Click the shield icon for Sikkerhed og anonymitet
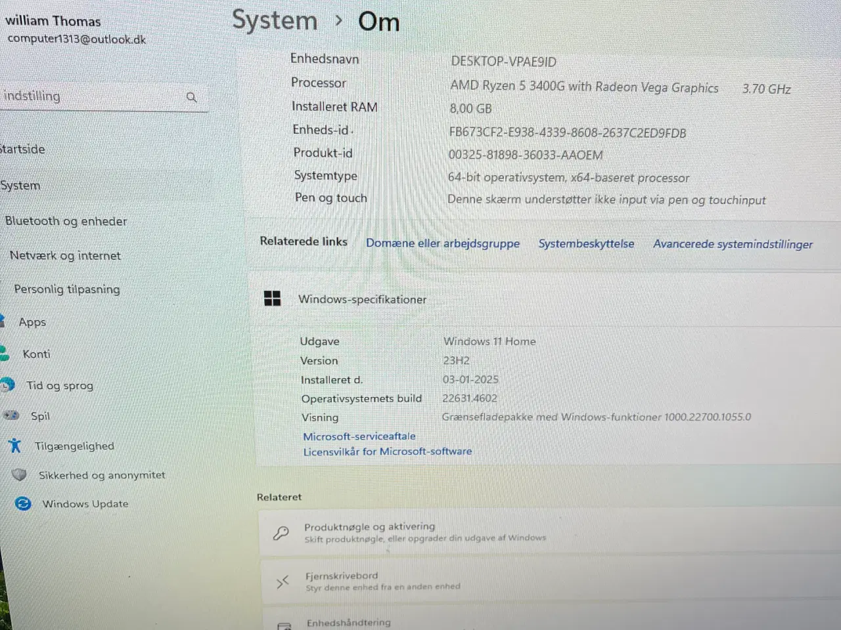 coord(20,474)
